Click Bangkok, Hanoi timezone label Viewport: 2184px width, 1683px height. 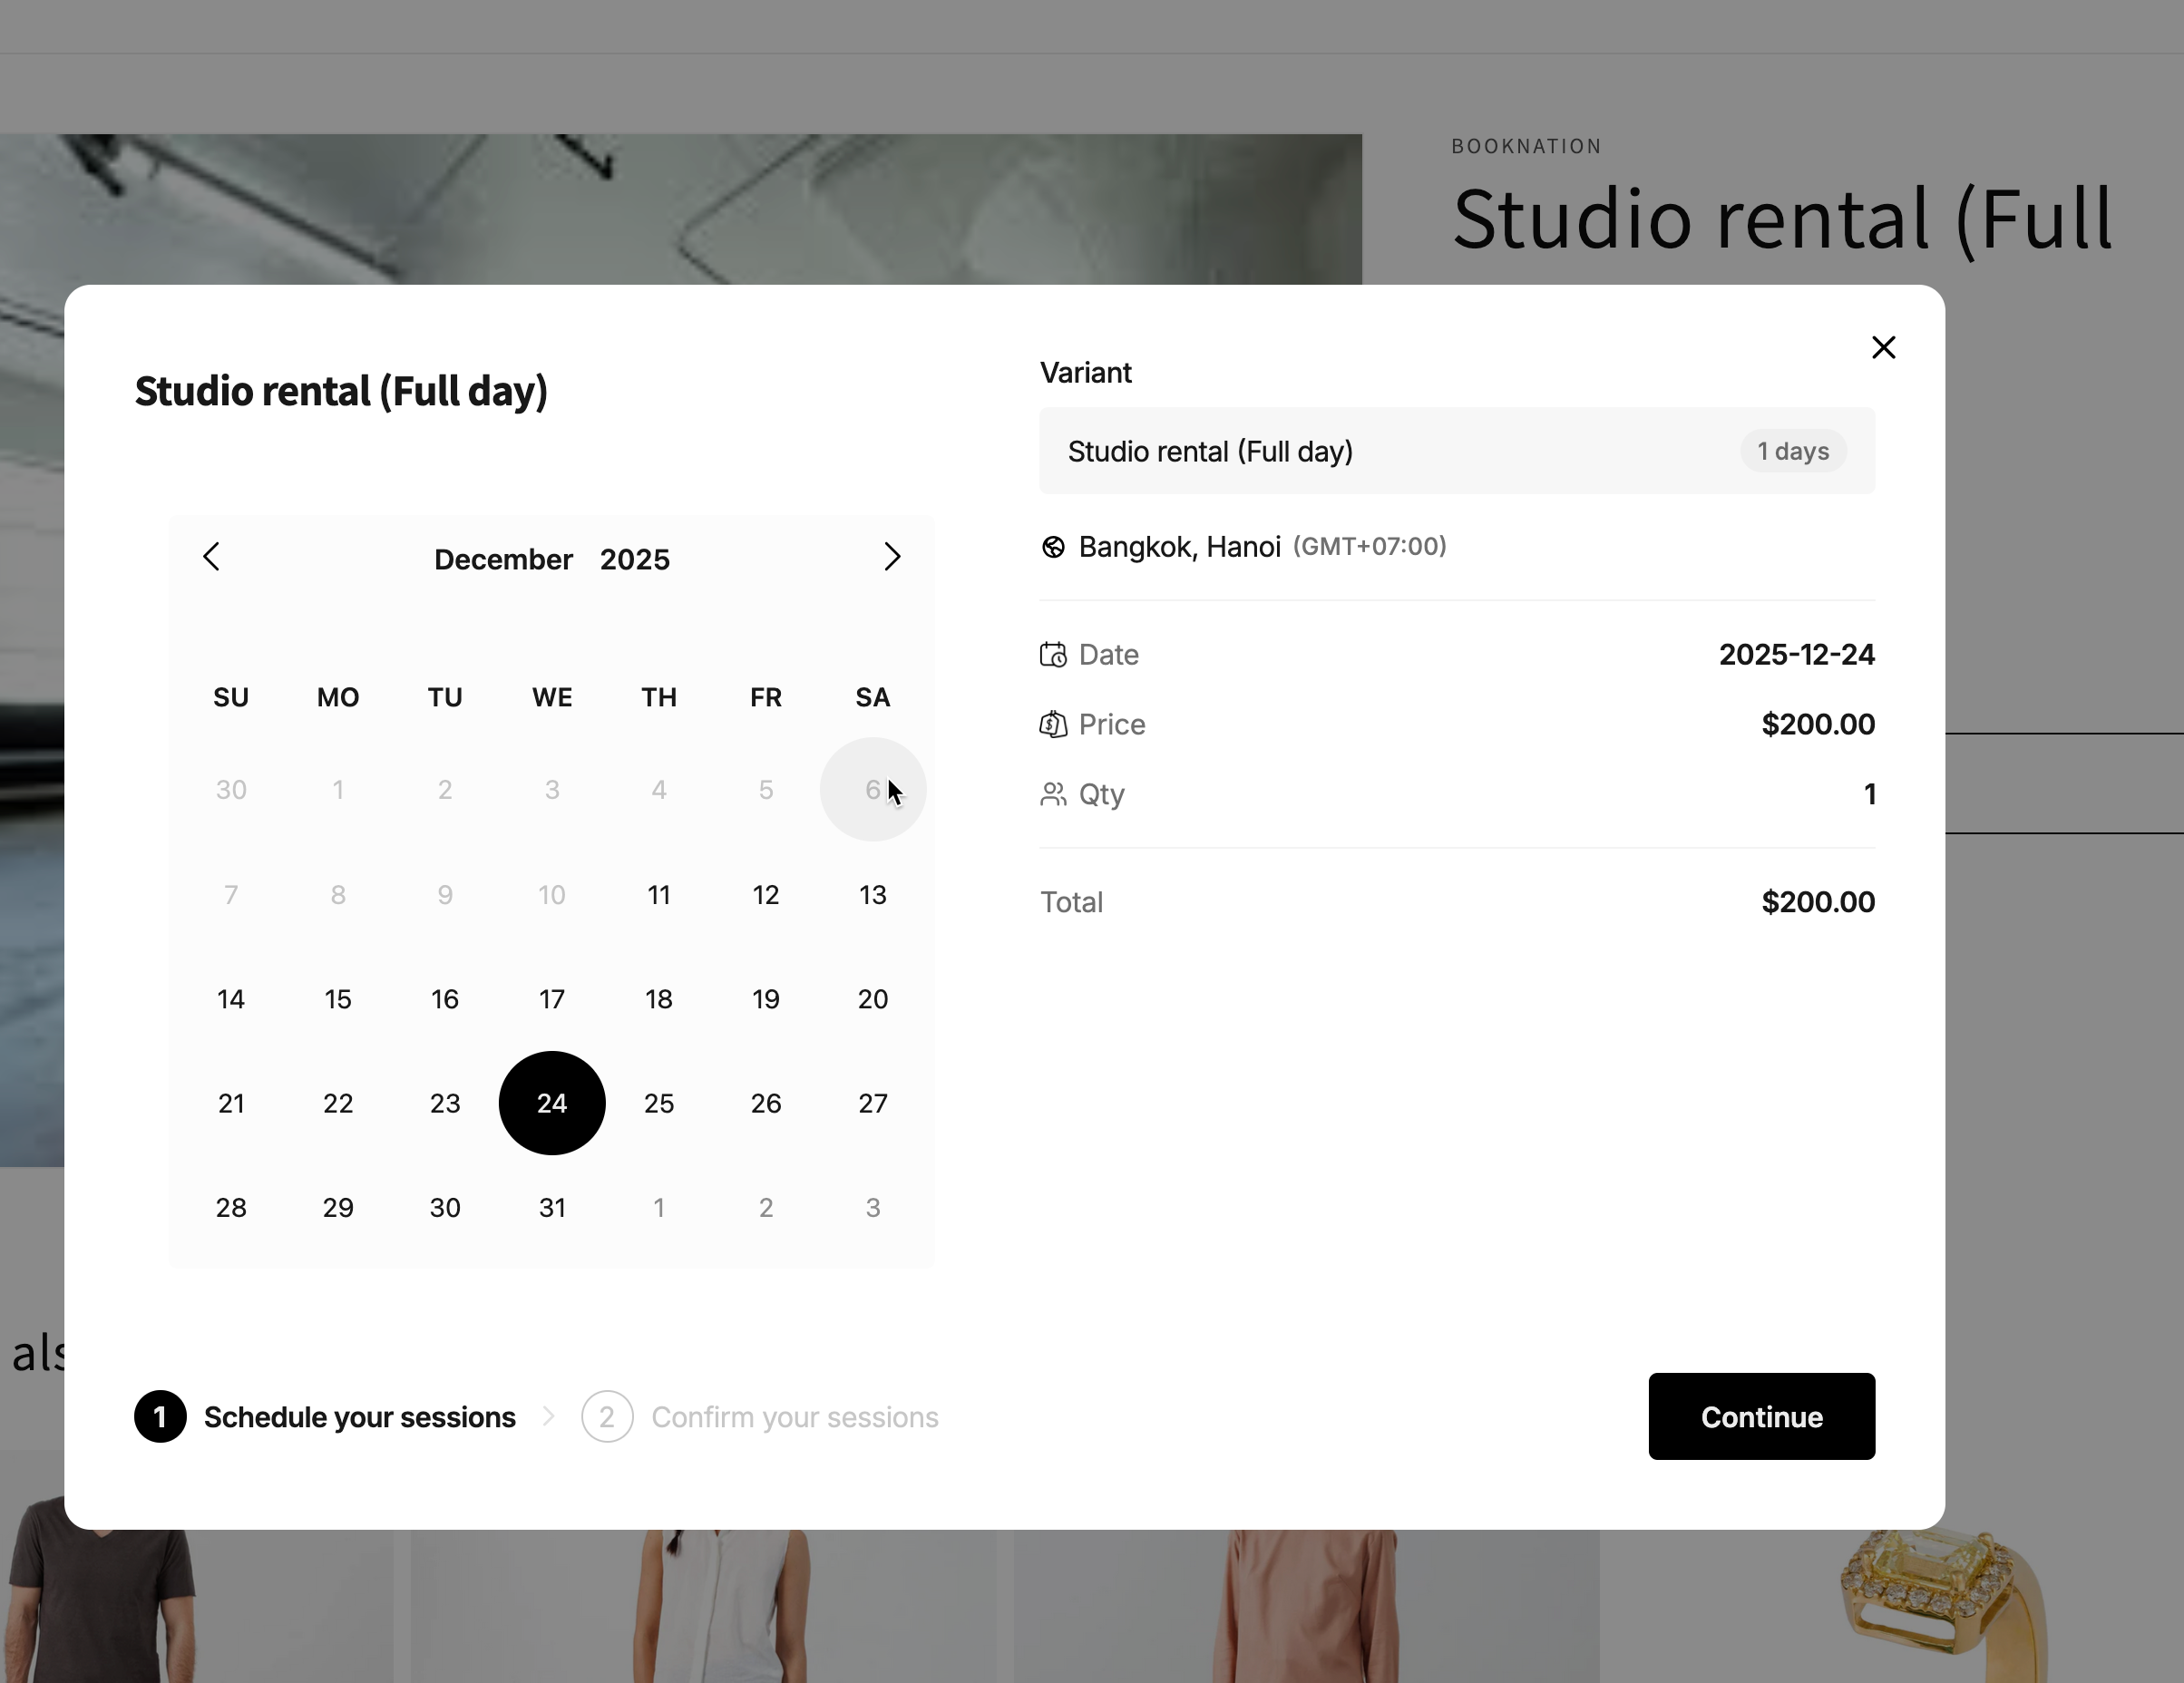point(1179,547)
